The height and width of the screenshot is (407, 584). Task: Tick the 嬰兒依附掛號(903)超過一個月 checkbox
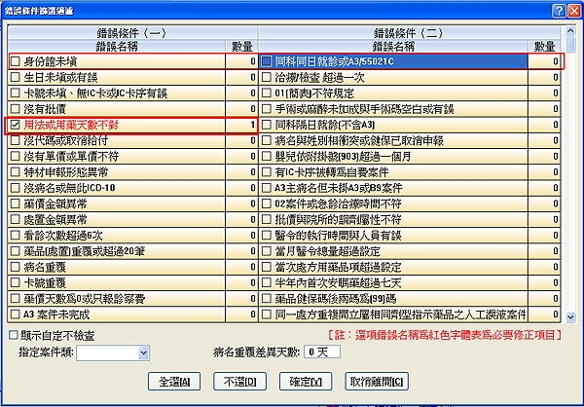[x=267, y=157]
